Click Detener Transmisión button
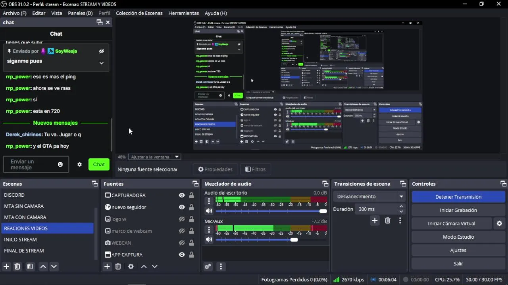Image resolution: width=508 pixels, height=285 pixels. click(x=458, y=197)
